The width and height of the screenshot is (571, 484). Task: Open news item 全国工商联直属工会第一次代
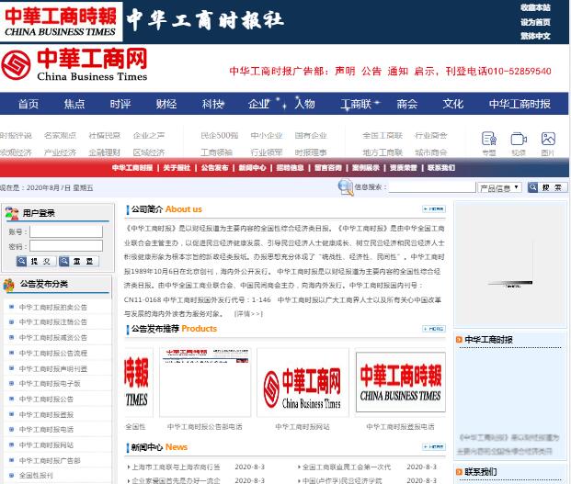[x=347, y=467]
